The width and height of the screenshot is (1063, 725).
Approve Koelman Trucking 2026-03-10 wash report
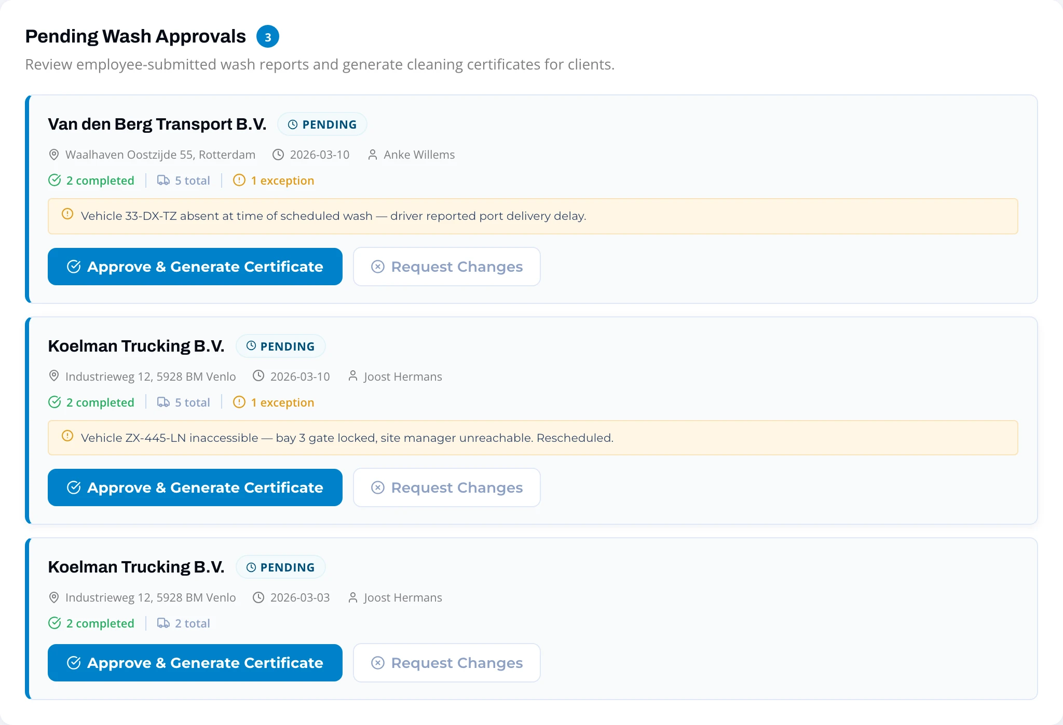195,487
